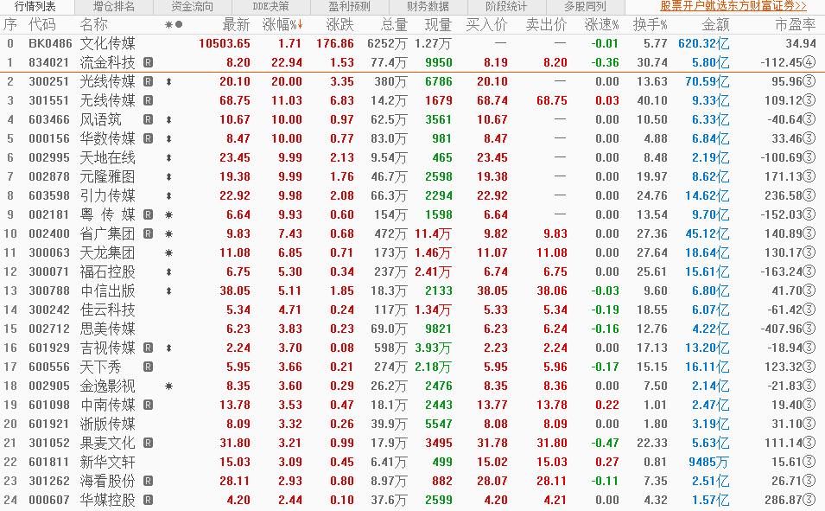This screenshot has height=511, width=825.
Task: Click the up-down arrow marker for 光线传媒
Action: click(169, 81)
